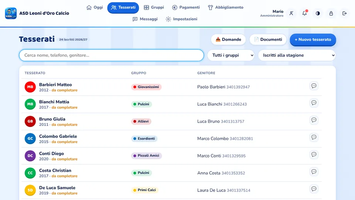Viewport: 355px width, 200px height.
Task: Toggle the dark/light contrast theme
Action: pos(318,13)
